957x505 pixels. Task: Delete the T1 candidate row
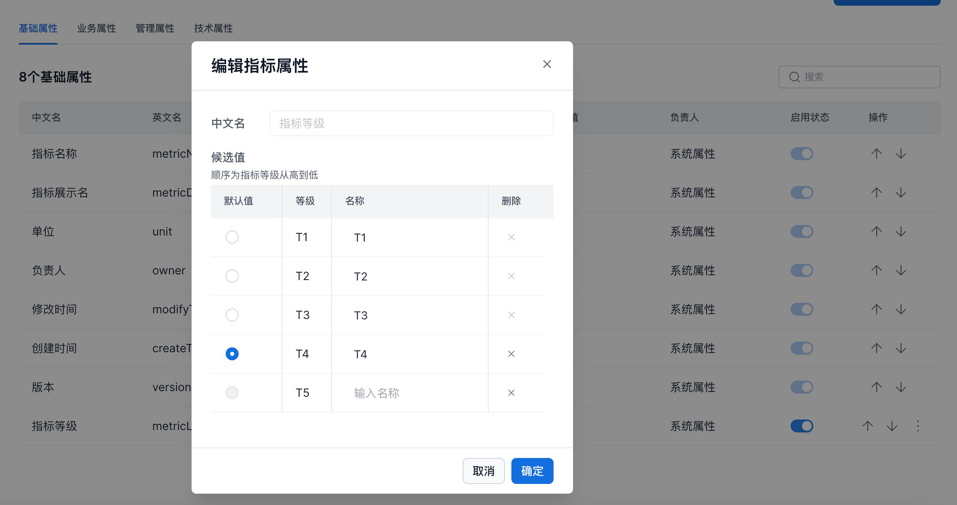tap(511, 237)
